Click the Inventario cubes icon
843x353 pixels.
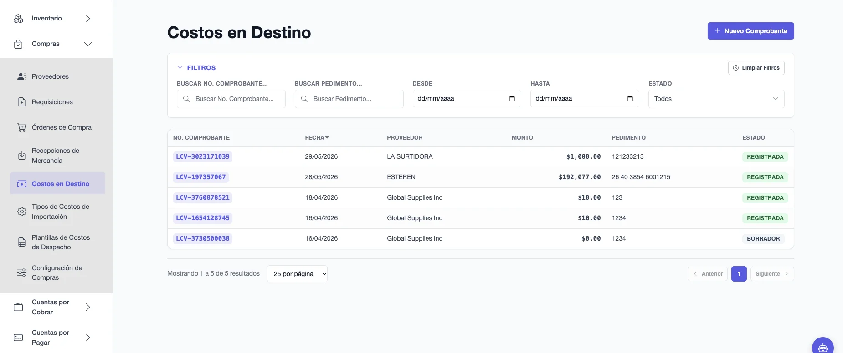18,19
